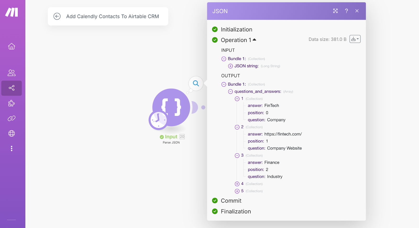Screen dimensions: 419x228
Task: Click the module number 20 badge
Action: (182, 137)
